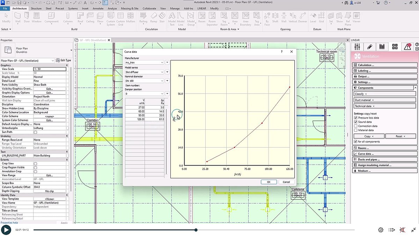
Task: Click the video playback progress bar
Action: [196, 230]
